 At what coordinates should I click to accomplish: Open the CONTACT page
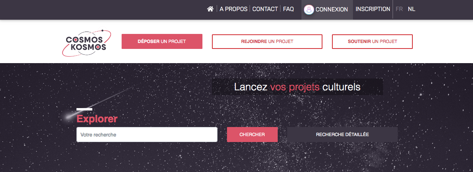point(265,9)
